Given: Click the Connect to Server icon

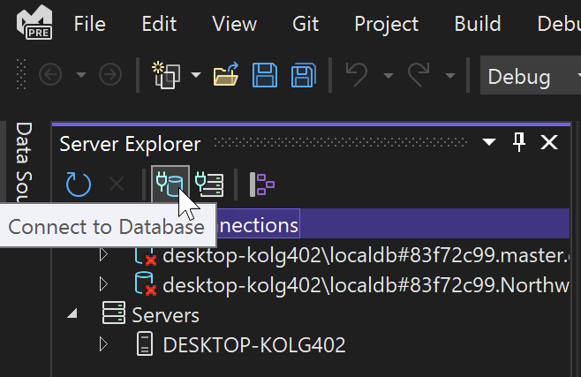Looking at the screenshot, I should tap(209, 184).
